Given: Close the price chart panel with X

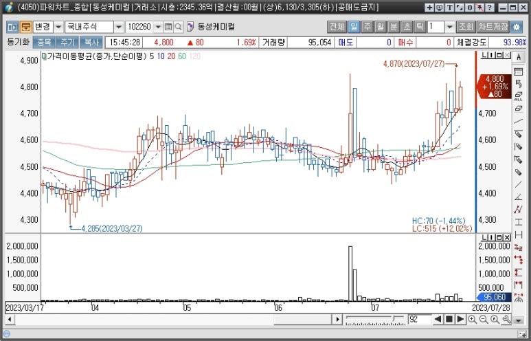Looking at the screenshot, I should 507,55.
